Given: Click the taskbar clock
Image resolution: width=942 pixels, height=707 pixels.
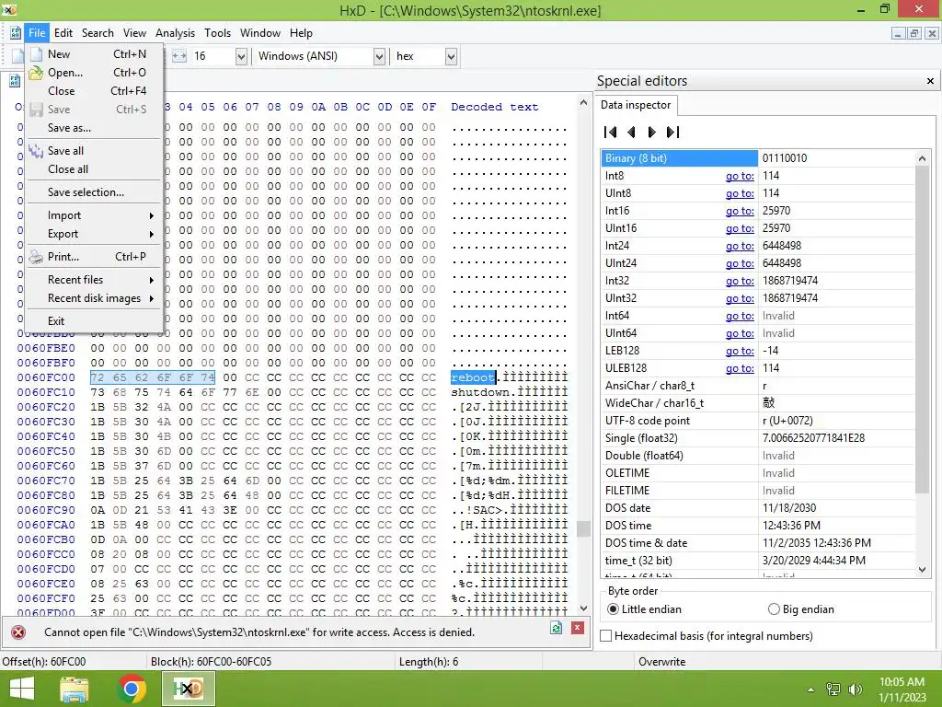Looking at the screenshot, I should pos(902,690).
